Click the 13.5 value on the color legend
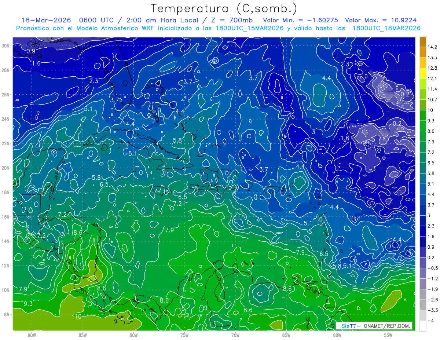The width and height of the screenshot is (440, 340). [432, 58]
